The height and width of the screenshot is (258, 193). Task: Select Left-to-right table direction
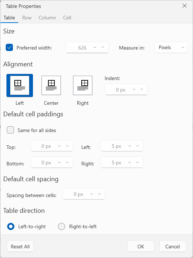(11, 226)
